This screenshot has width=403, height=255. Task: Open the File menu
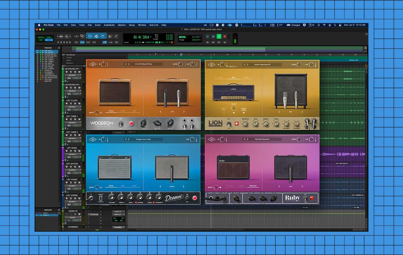(59, 25)
